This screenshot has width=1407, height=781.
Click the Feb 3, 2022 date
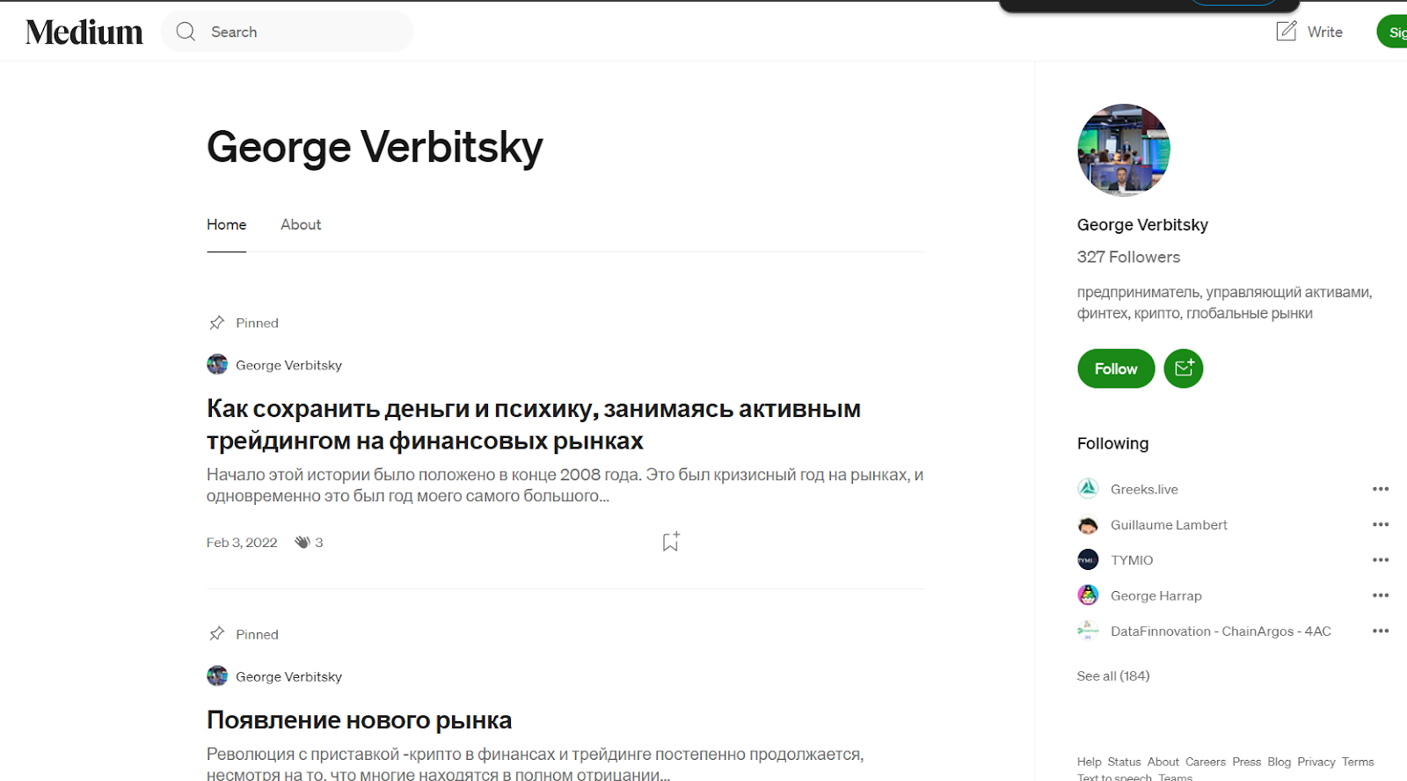point(242,542)
